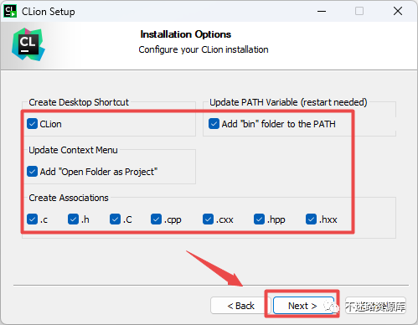Click the CLion Setup title bar icon
Viewport: 418px width, 325px height.
(x=10, y=12)
